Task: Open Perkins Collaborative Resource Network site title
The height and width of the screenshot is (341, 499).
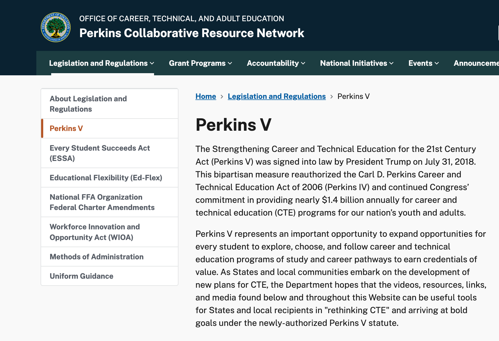Action: [192, 33]
